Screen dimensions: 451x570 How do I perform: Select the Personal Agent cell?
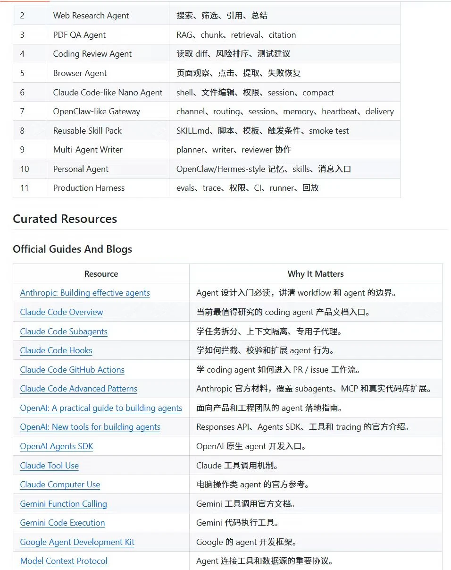[108, 169]
